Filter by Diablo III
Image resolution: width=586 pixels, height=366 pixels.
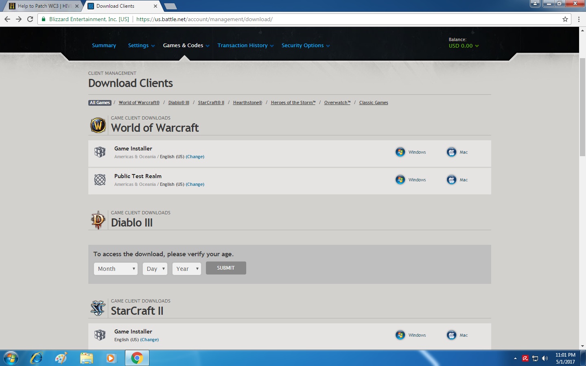pos(179,102)
